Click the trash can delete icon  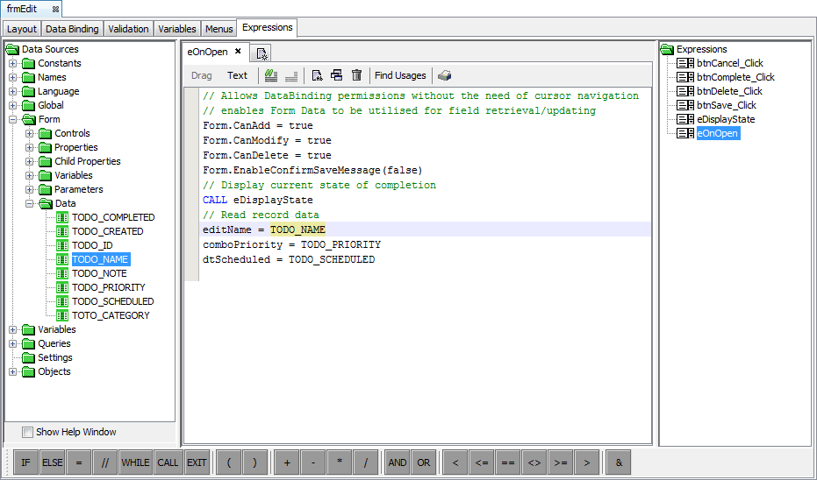(356, 75)
